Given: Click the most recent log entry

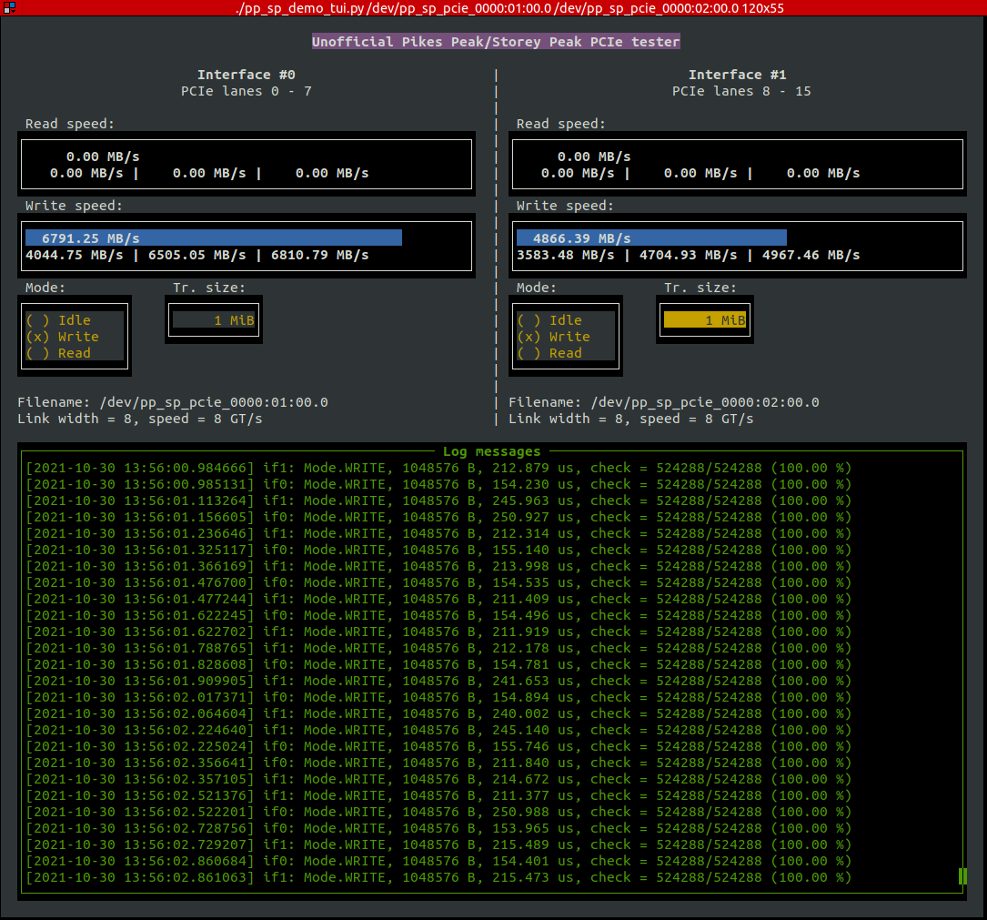Looking at the screenshot, I should (437, 877).
